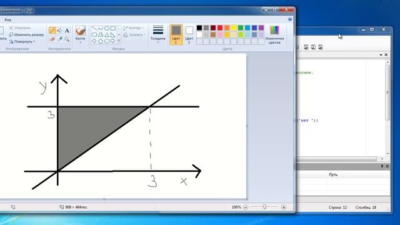Close the upper panel in IDE window
This screenshot has height=225, width=400.
(386, 55)
